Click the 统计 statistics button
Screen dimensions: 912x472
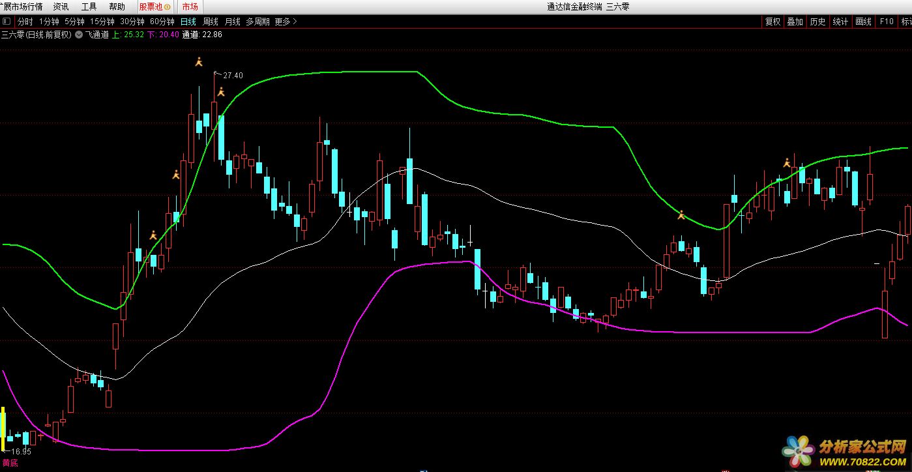pos(841,22)
